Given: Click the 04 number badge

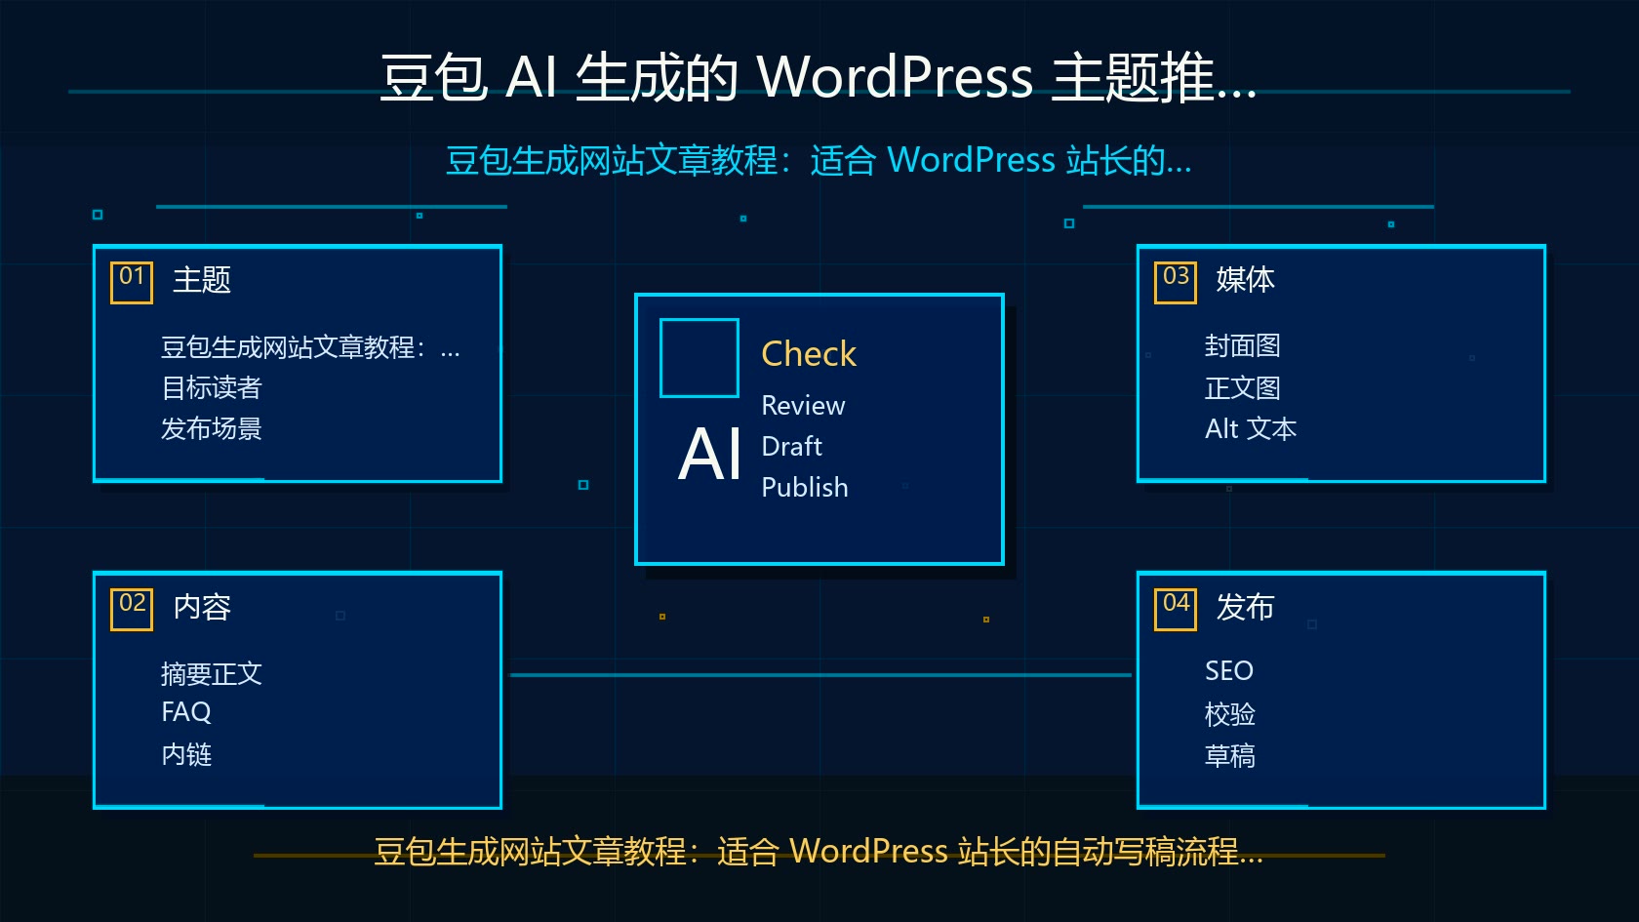Looking at the screenshot, I should tap(1176, 610).
